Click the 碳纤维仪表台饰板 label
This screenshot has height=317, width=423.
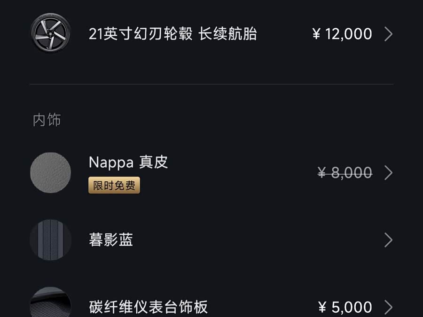tap(148, 307)
